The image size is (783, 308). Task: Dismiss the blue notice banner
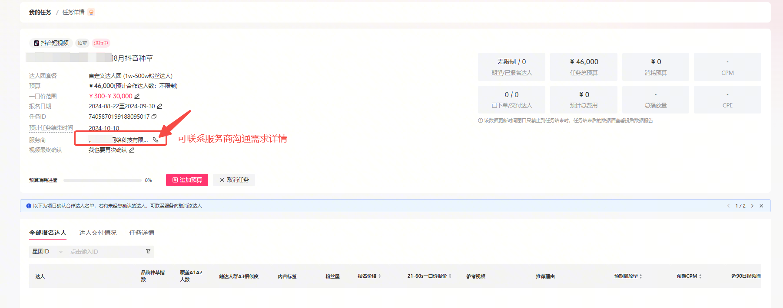click(761, 206)
